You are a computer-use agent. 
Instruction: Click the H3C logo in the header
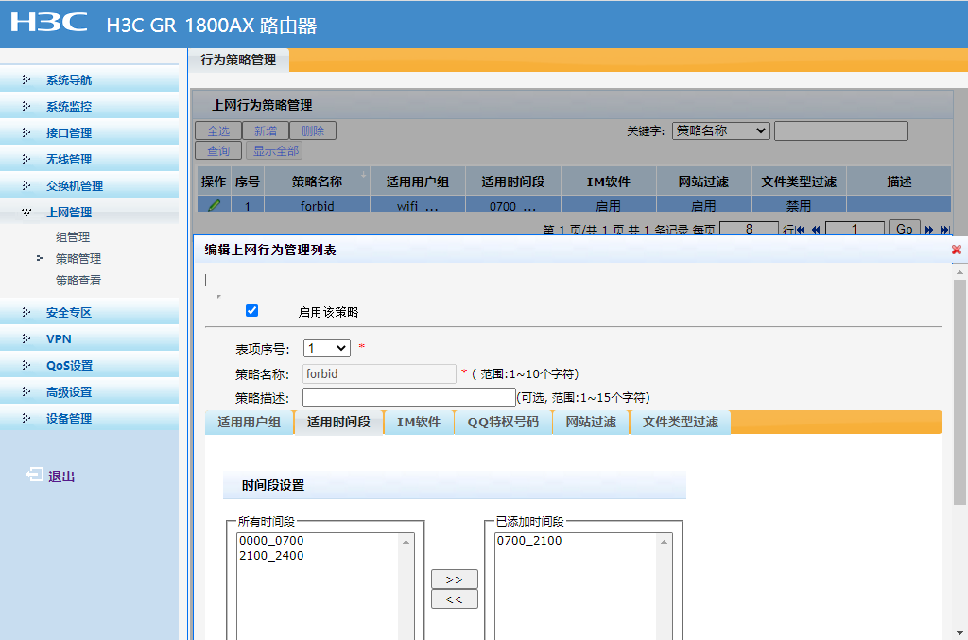[x=49, y=23]
